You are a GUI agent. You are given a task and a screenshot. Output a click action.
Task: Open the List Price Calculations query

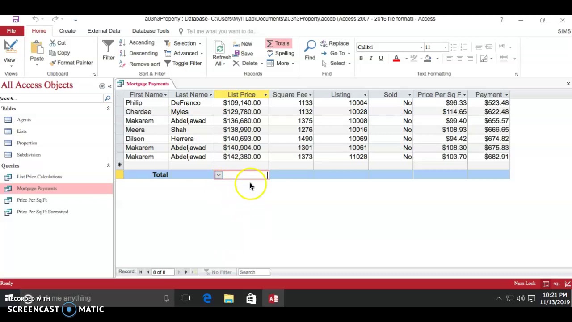39,177
